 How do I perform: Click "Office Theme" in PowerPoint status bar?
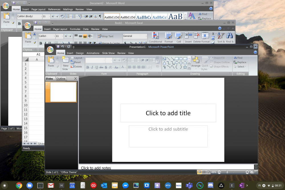pos(69,172)
